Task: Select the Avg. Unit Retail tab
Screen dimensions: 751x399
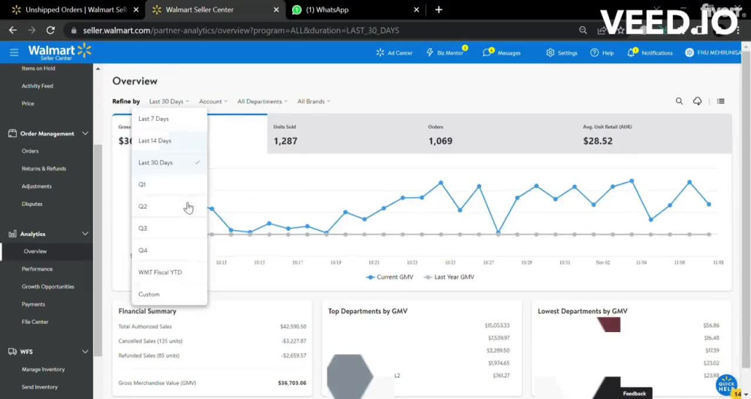Action: click(x=654, y=134)
